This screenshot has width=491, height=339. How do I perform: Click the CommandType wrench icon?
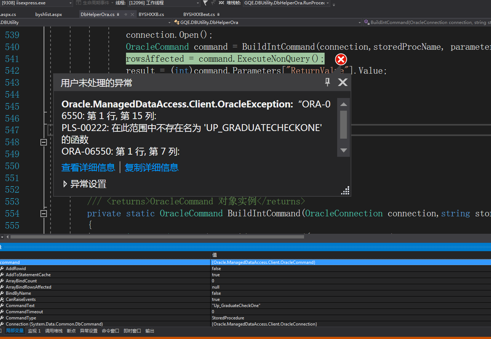pos(2,318)
